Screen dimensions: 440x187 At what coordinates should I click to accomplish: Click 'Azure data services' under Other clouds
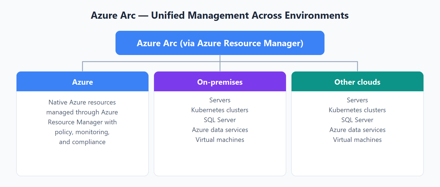(x=358, y=130)
